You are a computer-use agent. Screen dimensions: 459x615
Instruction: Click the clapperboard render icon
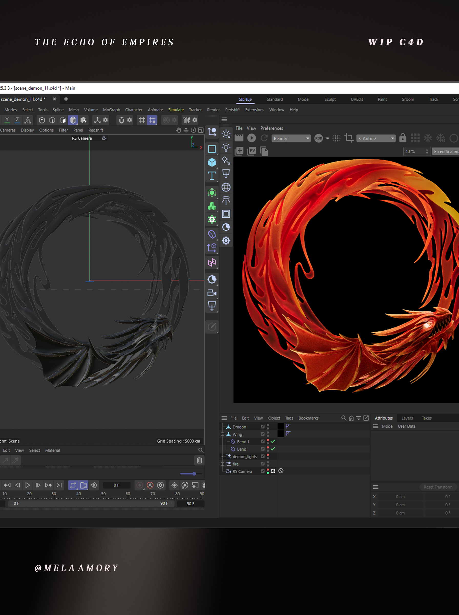click(x=239, y=138)
